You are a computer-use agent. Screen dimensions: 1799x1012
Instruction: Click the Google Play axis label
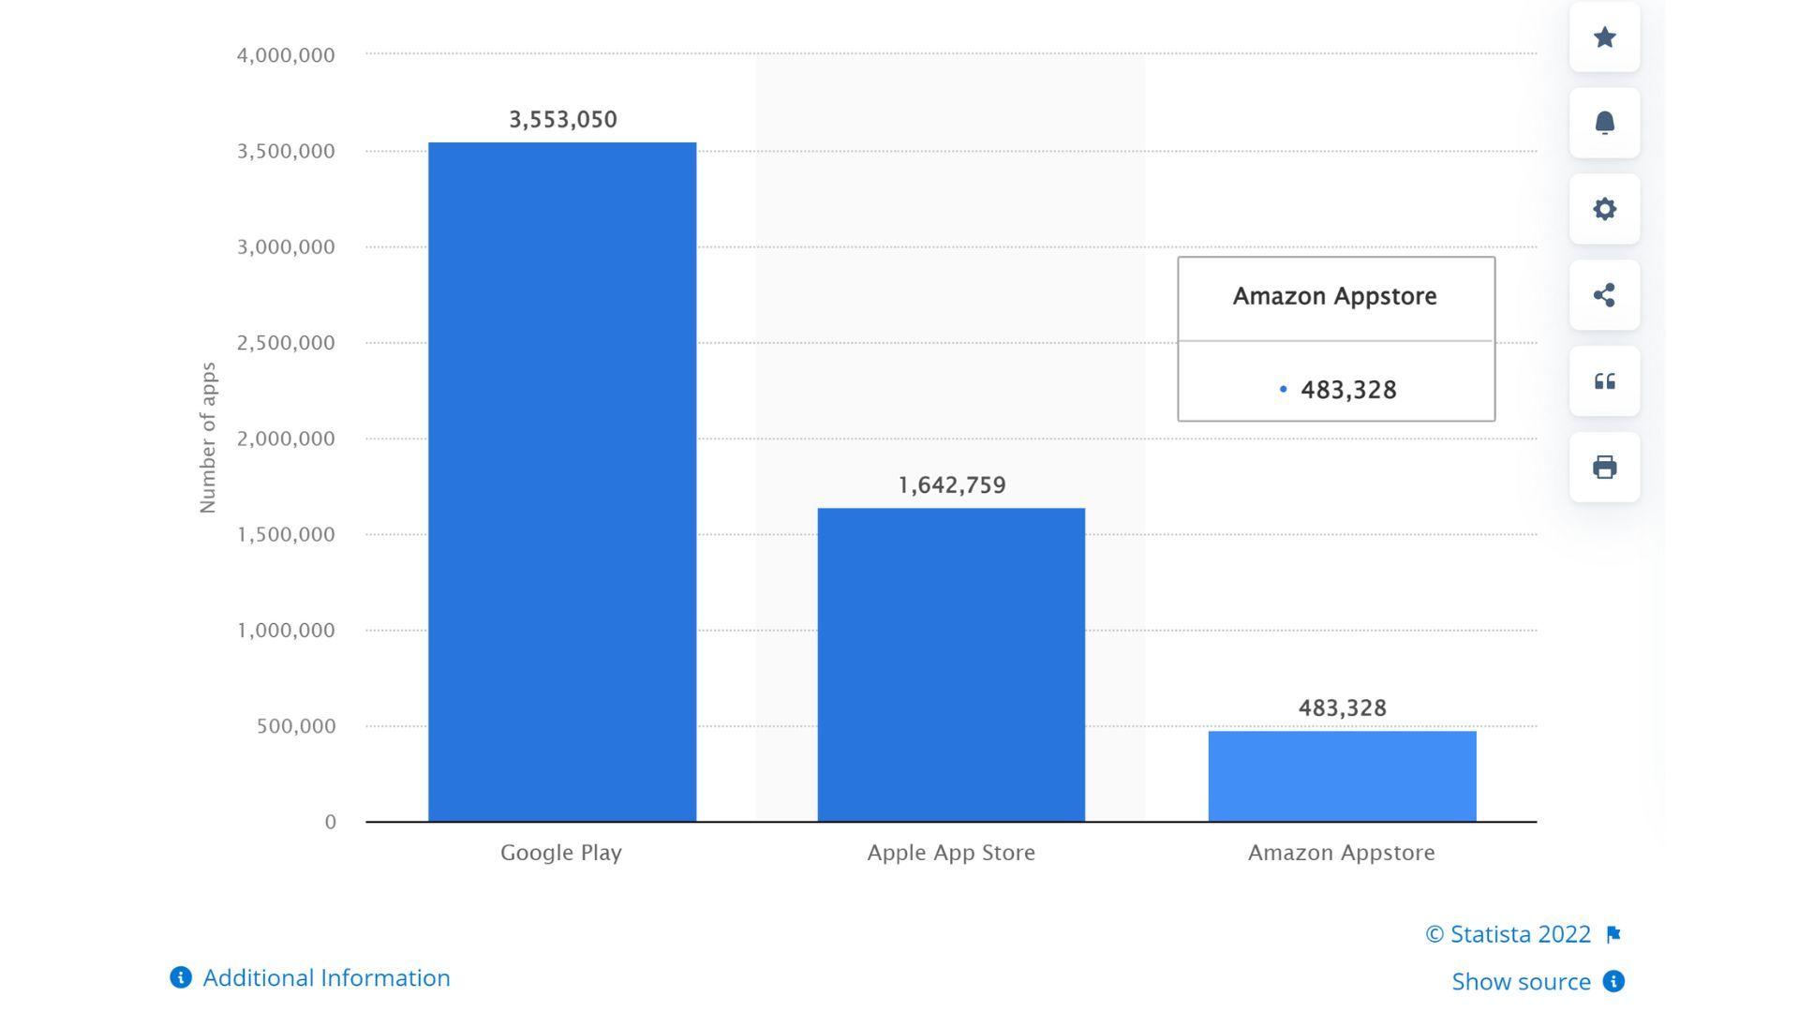point(560,853)
